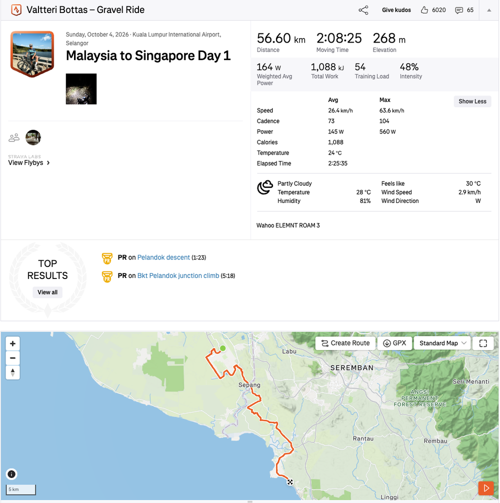The width and height of the screenshot is (500, 503).
Task: Click the Wahoo ELEMNT ROAM 3 device text
Action: coord(288,225)
